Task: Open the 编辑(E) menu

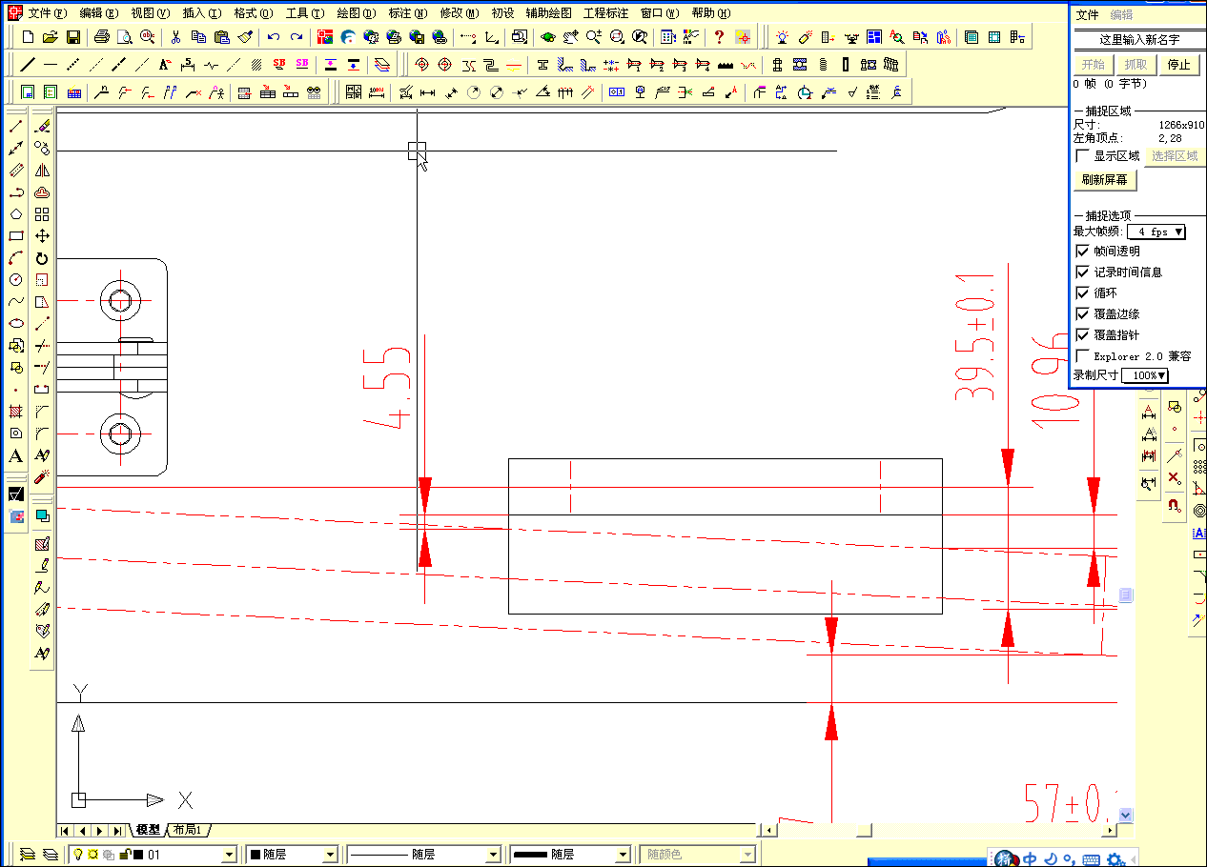Action: (99, 13)
